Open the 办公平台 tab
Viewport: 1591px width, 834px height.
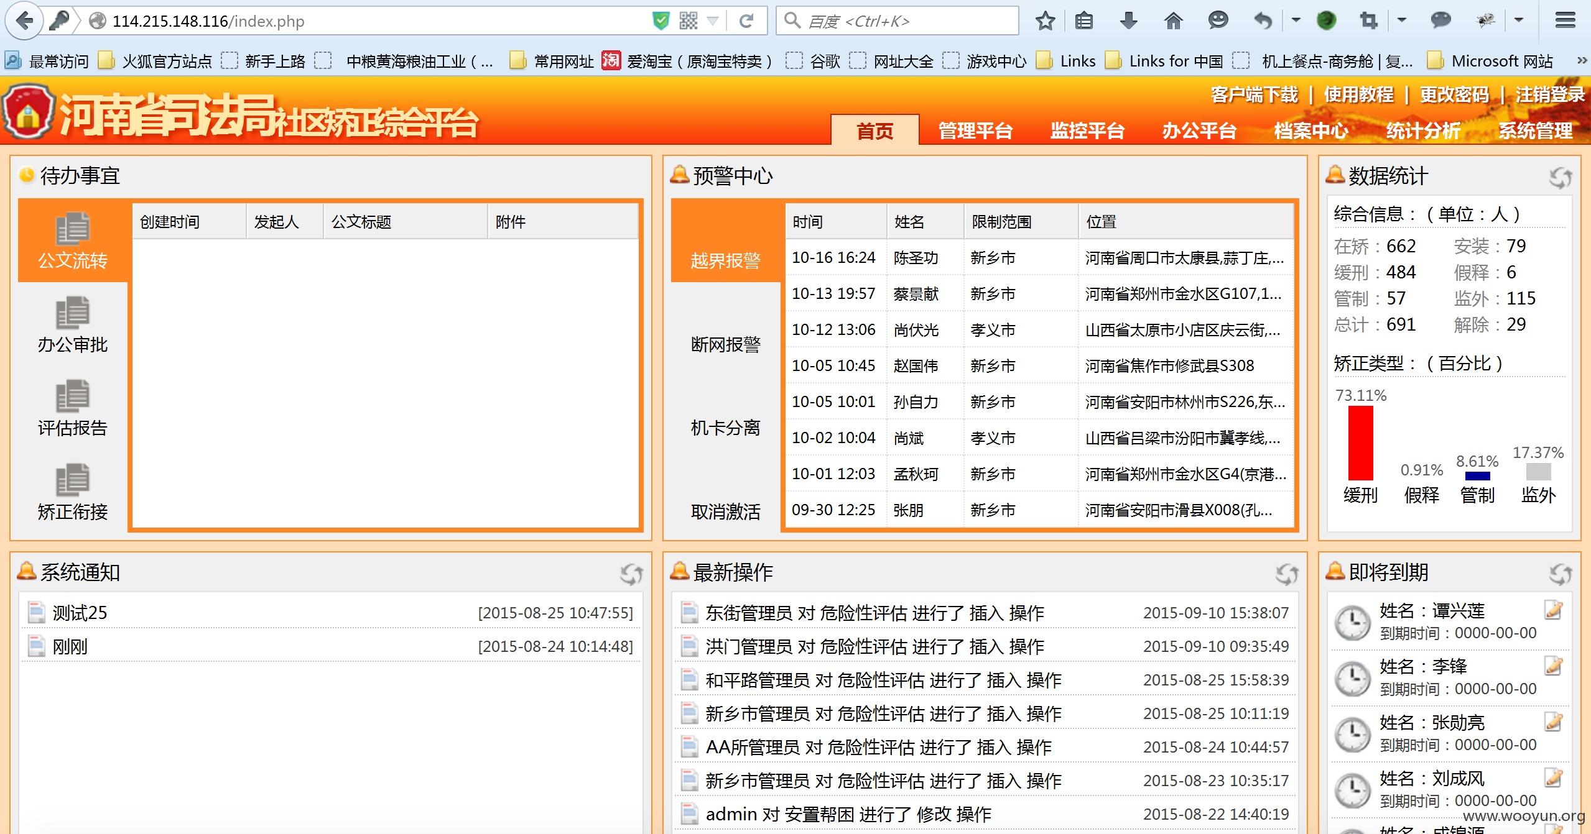1199,131
